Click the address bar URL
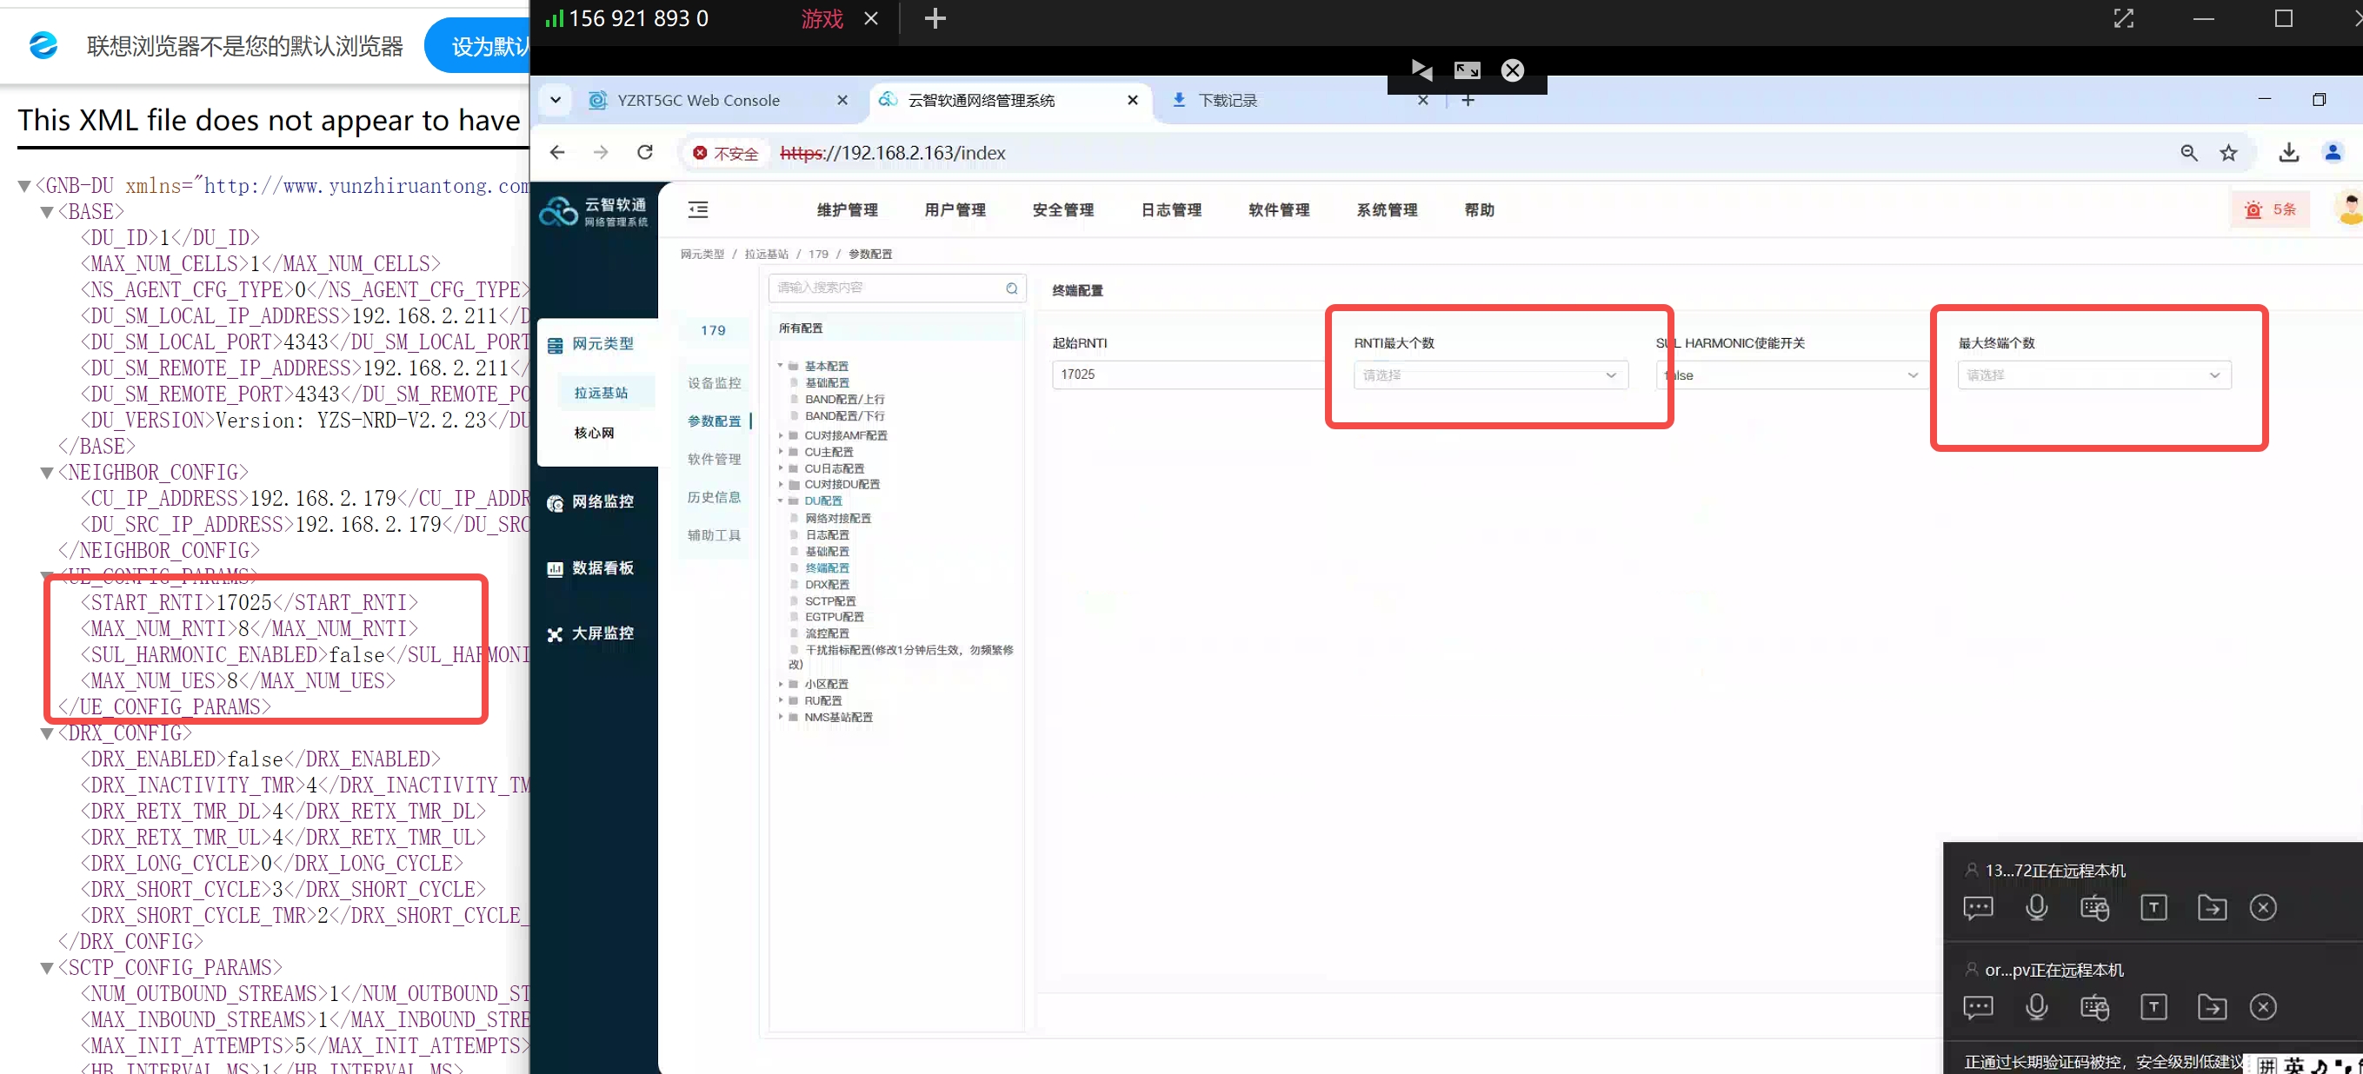 (892, 153)
